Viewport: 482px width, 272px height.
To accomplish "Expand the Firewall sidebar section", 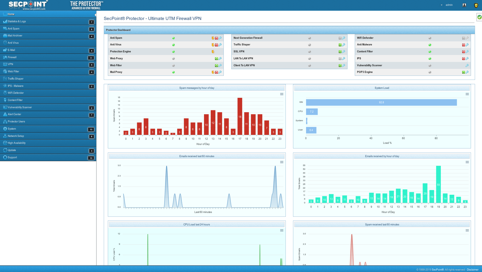I will 48,57.
